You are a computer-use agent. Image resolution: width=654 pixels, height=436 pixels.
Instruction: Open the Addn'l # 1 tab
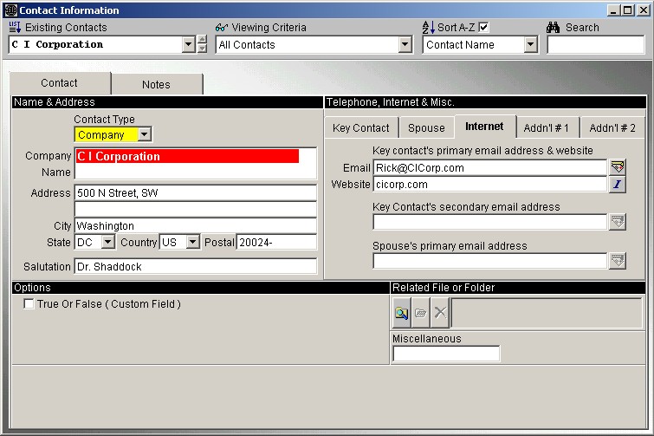click(x=546, y=128)
